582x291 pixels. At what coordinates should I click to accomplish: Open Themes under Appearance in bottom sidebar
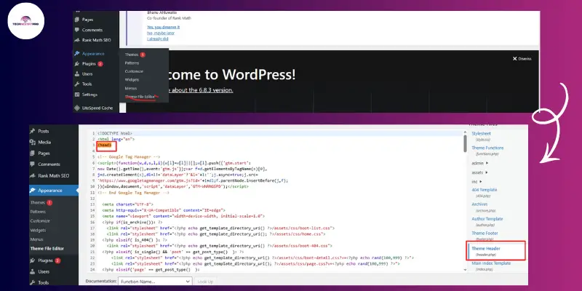tap(38, 203)
